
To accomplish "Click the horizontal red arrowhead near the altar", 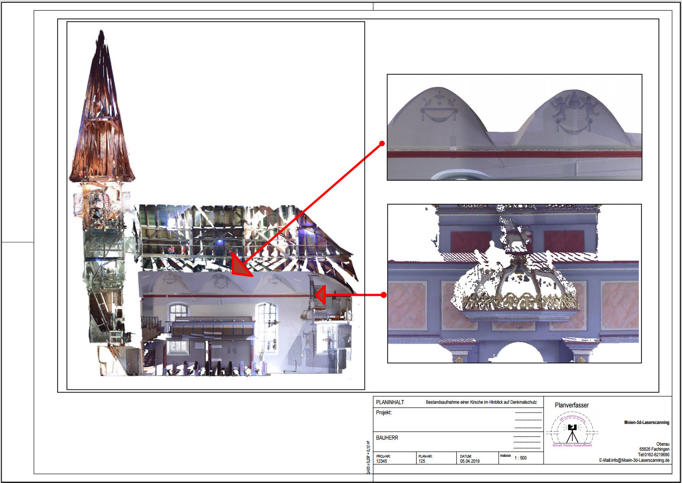I will (321, 295).
